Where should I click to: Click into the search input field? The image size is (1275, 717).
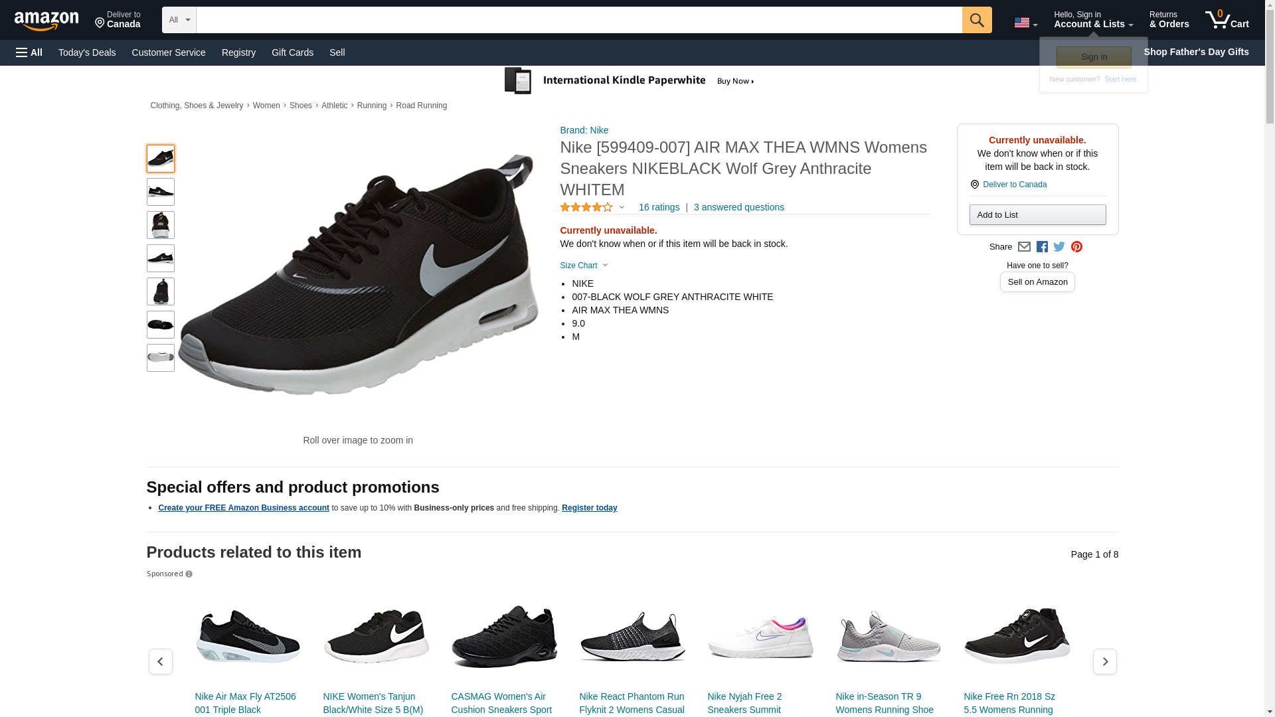click(x=578, y=20)
